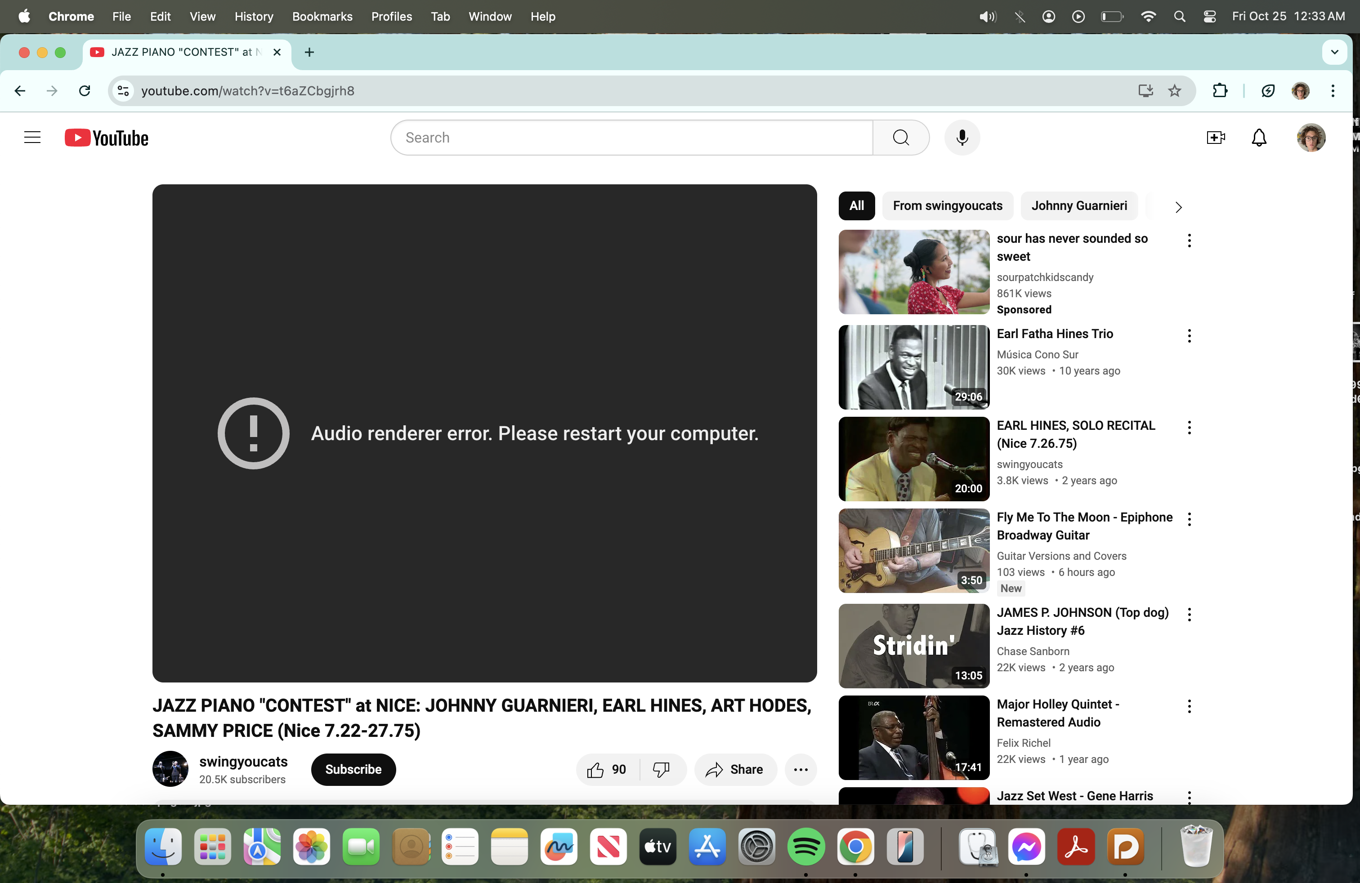The height and width of the screenshot is (883, 1360).
Task: Start a voice search with the microphone icon
Action: [962, 137]
